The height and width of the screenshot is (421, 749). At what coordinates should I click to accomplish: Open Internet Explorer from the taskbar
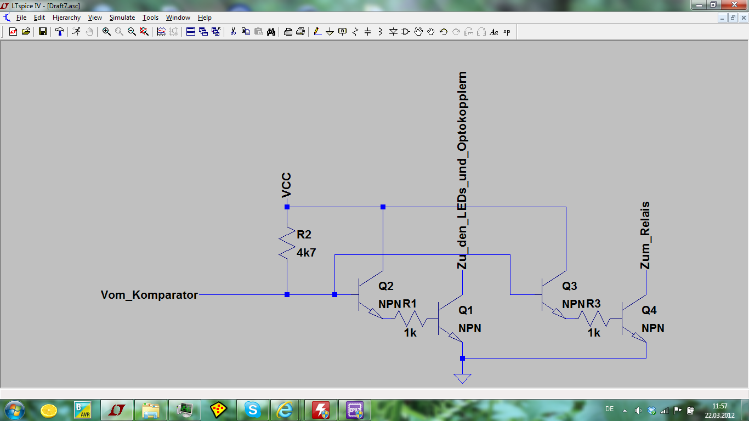point(285,409)
